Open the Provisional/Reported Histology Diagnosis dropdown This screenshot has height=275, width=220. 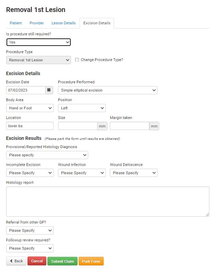pyautogui.click(x=47, y=155)
